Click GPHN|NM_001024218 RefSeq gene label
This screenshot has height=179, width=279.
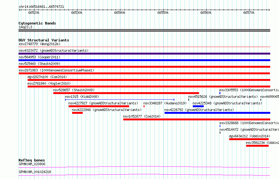tap(35, 172)
